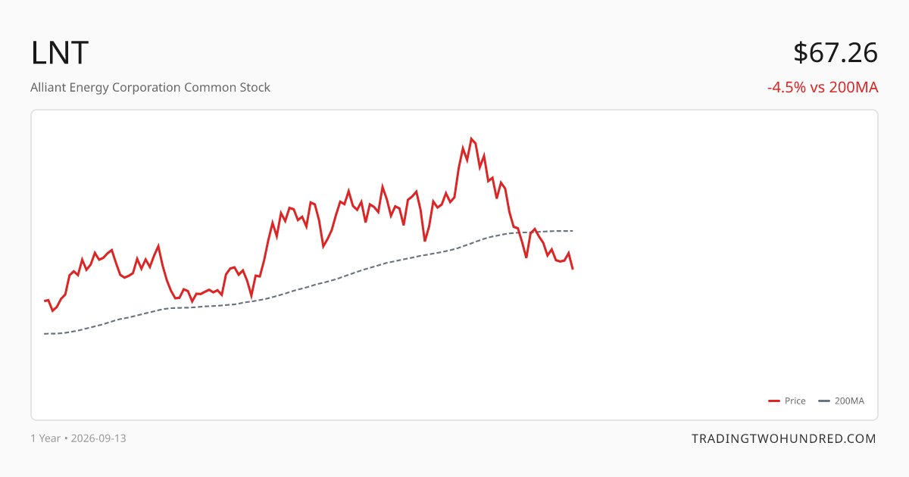The width and height of the screenshot is (909, 477).
Task: Click the word 200MA in red text
Action: tap(854, 87)
